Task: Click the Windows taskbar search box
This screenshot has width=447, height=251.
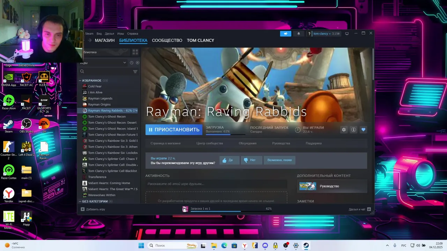Action: pyautogui.click(x=173, y=245)
